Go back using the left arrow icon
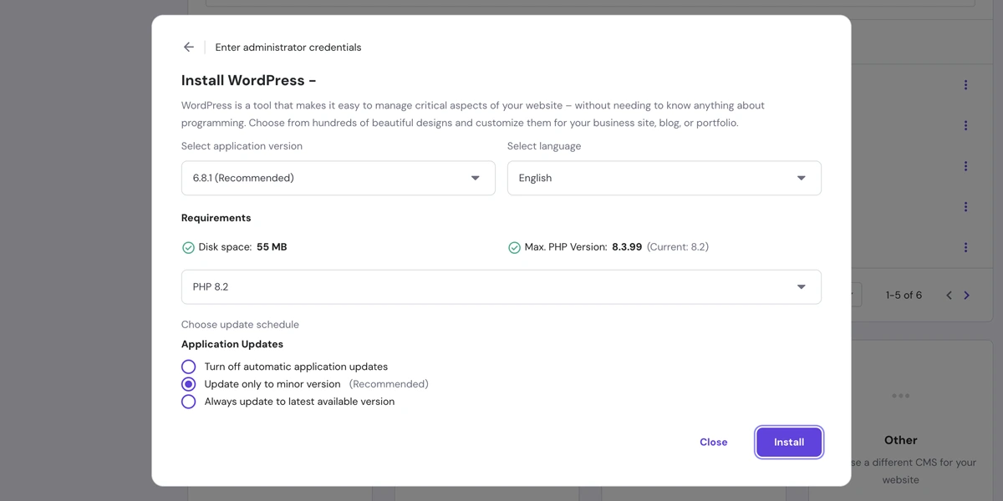Screen dimensions: 1003x501 click(x=189, y=48)
